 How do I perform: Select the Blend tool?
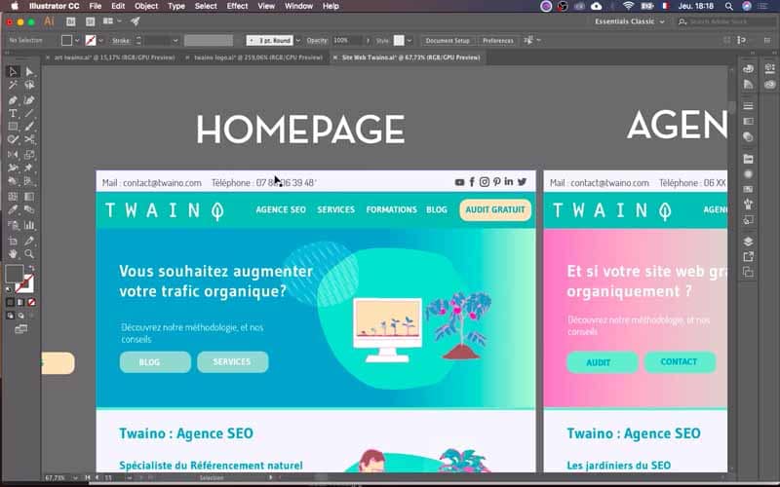coord(29,210)
